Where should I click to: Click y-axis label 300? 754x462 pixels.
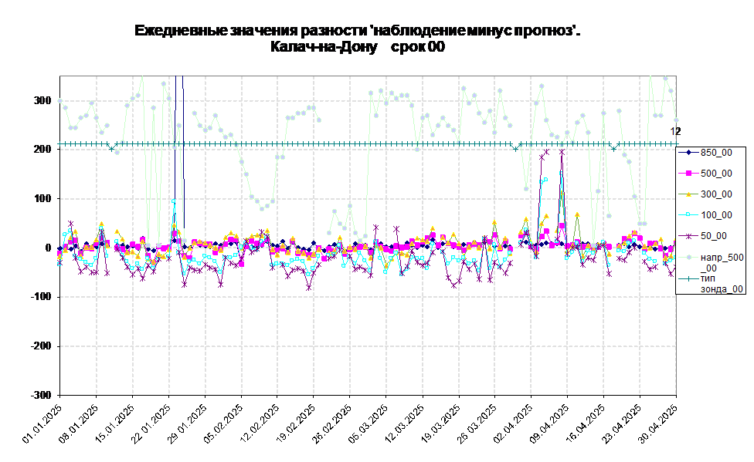coord(42,100)
